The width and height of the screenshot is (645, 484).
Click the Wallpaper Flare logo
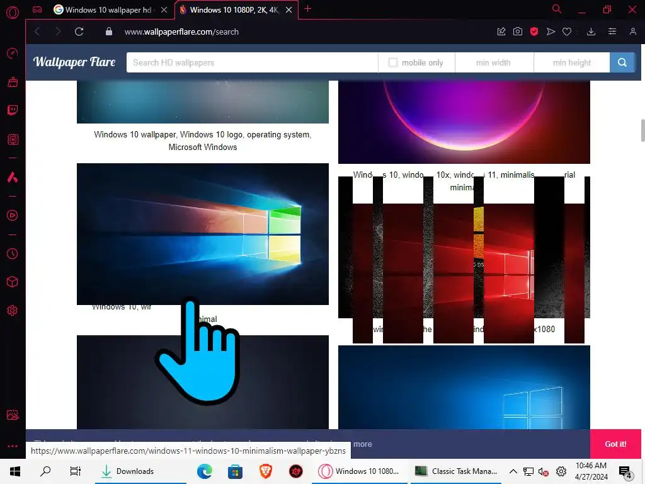pos(74,62)
